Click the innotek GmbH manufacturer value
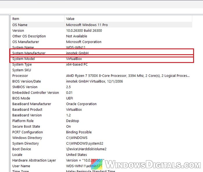Viewport: 203px width, 172px height. (x=77, y=53)
